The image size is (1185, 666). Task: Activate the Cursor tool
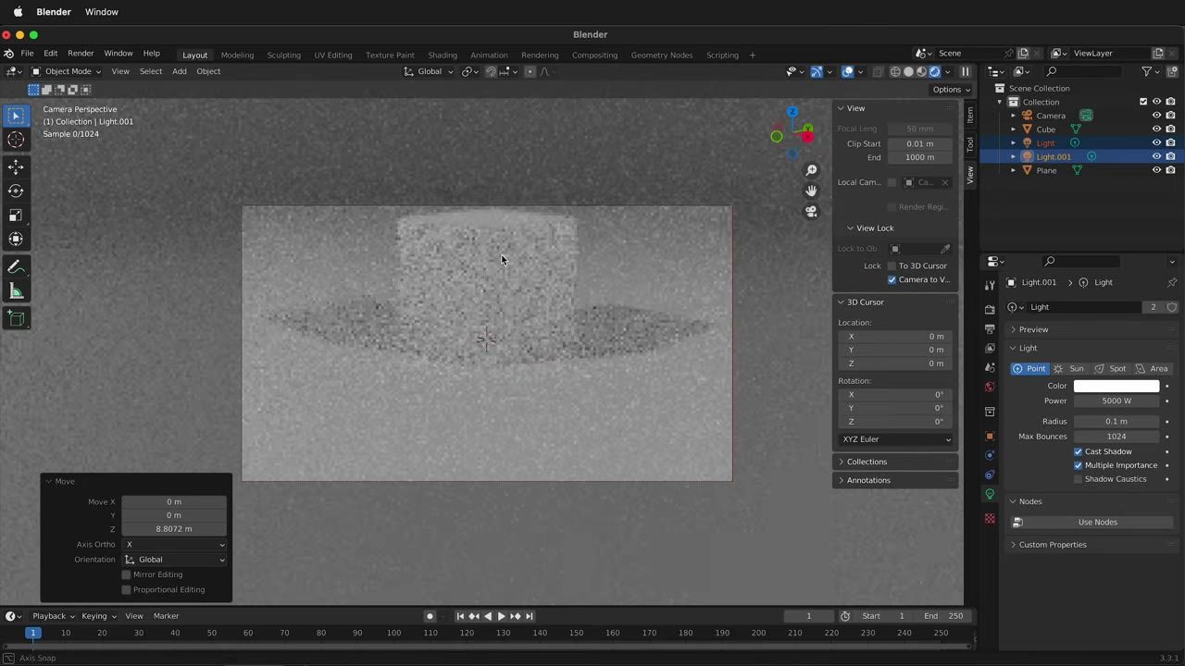tap(16, 140)
